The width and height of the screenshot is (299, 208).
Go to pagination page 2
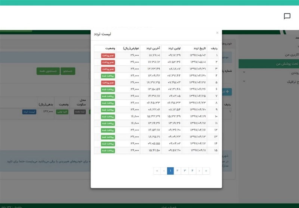pyautogui.click(x=178, y=171)
